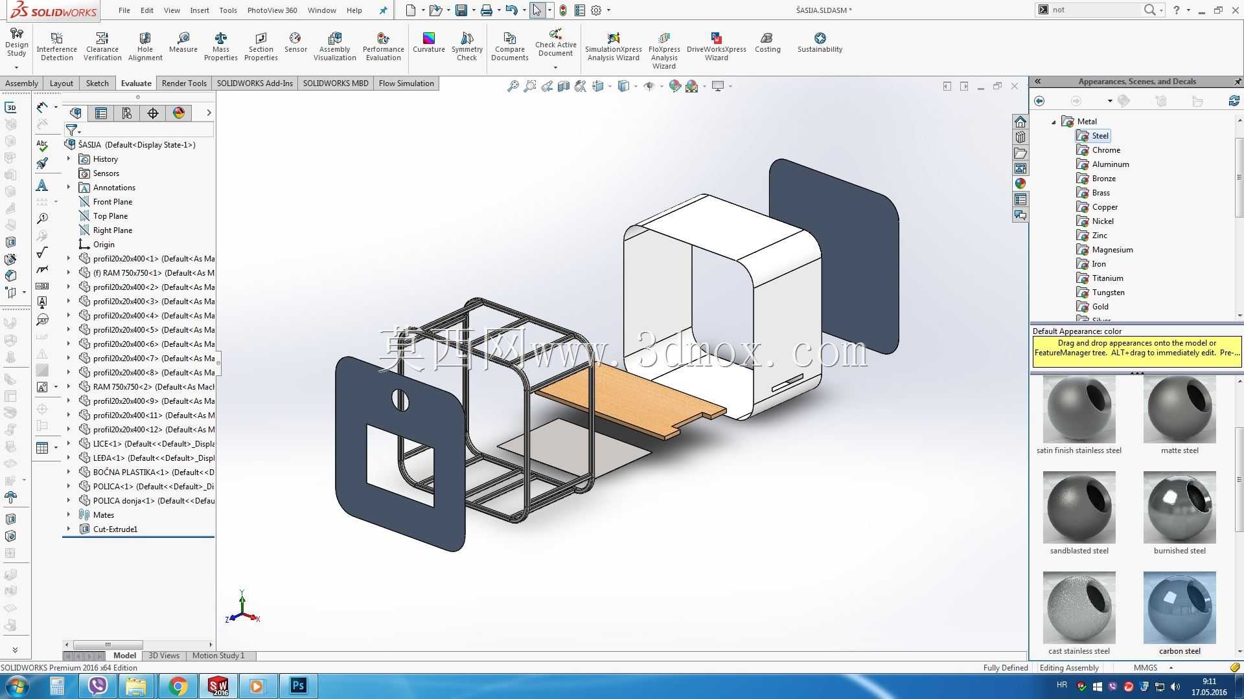Open Compare Documents
The width and height of the screenshot is (1244, 699).
(x=510, y=46)
